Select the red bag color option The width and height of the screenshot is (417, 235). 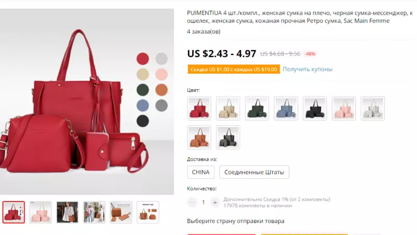point(199,109)
